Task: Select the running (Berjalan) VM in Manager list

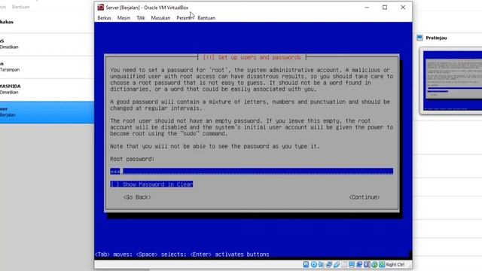Action: [x=47, y=112]
